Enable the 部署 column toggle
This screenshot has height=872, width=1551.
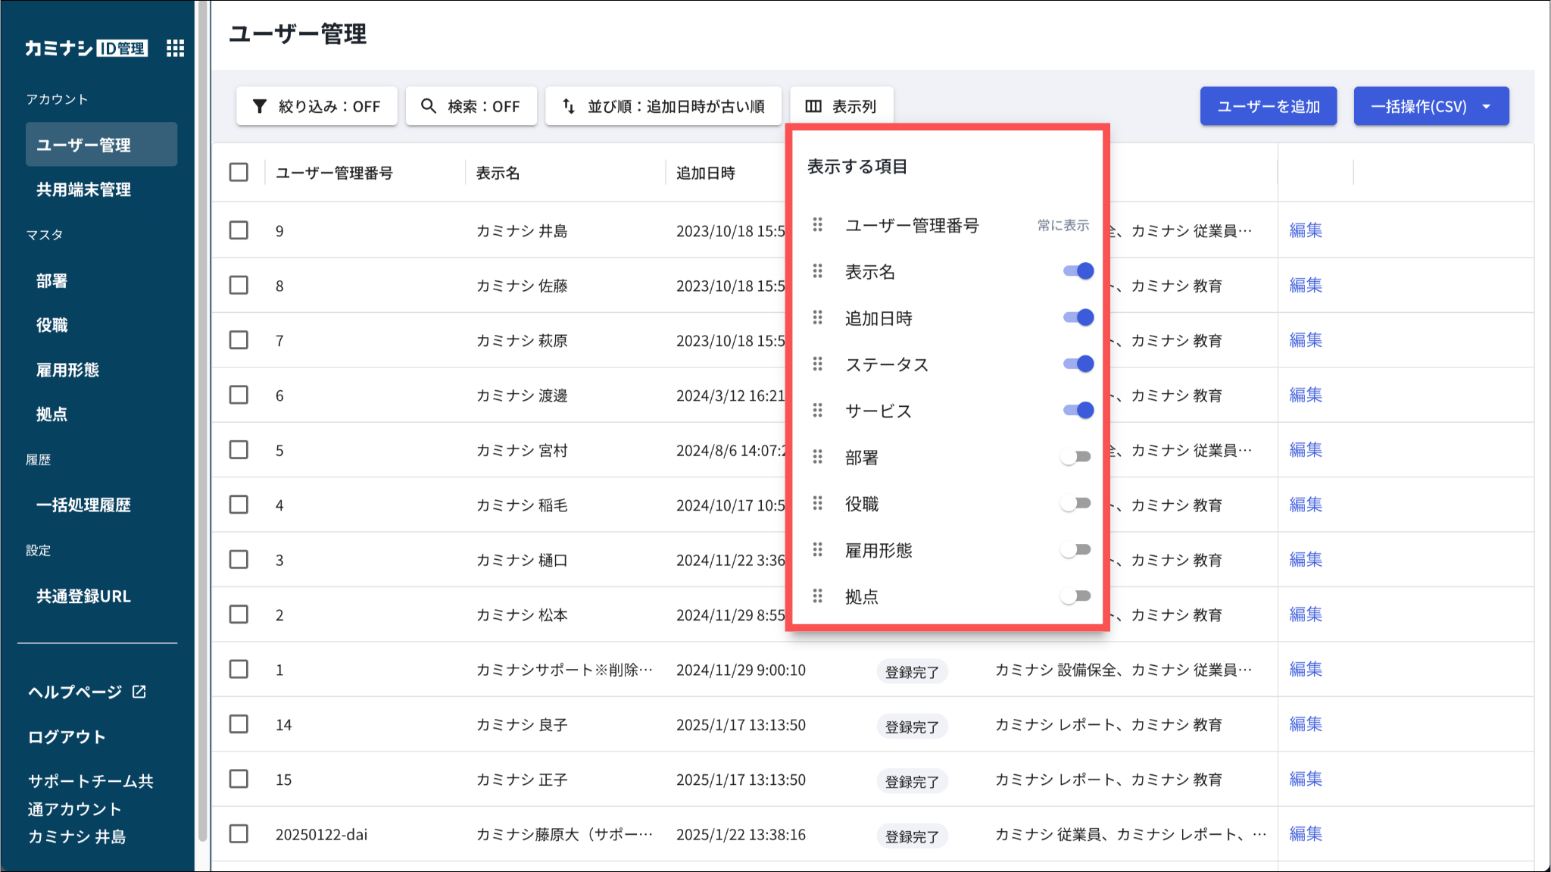(x=1075, y=457)
